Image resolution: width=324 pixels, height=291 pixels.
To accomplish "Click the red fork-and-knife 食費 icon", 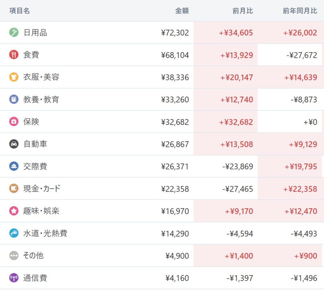I will 14,55.
